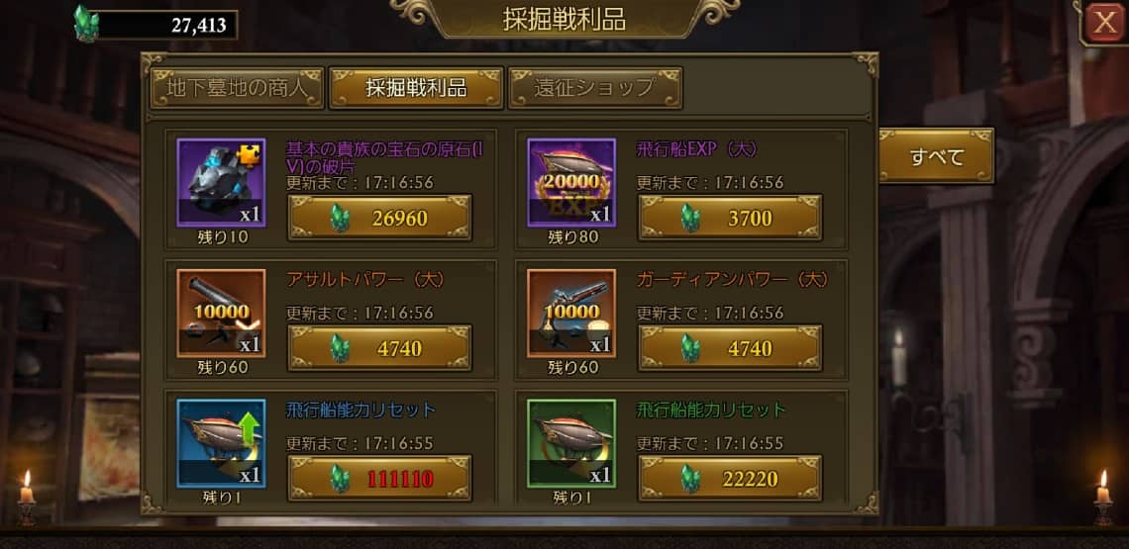This screenshot has height=549, width=1129.
Task: Click the green crystal currency icon at top
Action: (x=86, y=24)
